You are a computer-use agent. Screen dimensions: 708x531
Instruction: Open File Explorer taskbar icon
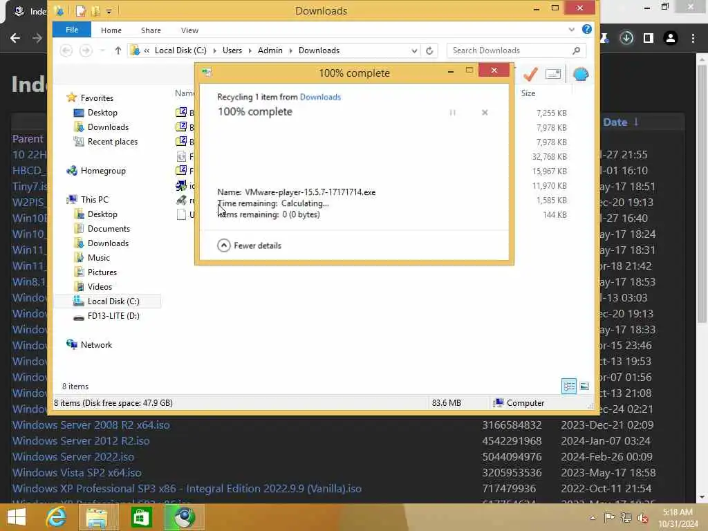pos(97,517)
